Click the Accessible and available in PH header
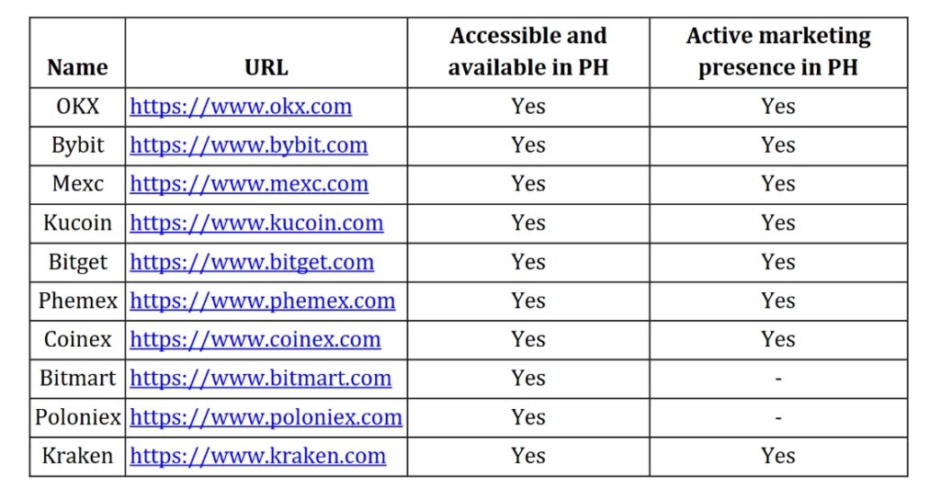Image resolution: width=941 pixels, height=489 pixels. click(x=528, y=51)
